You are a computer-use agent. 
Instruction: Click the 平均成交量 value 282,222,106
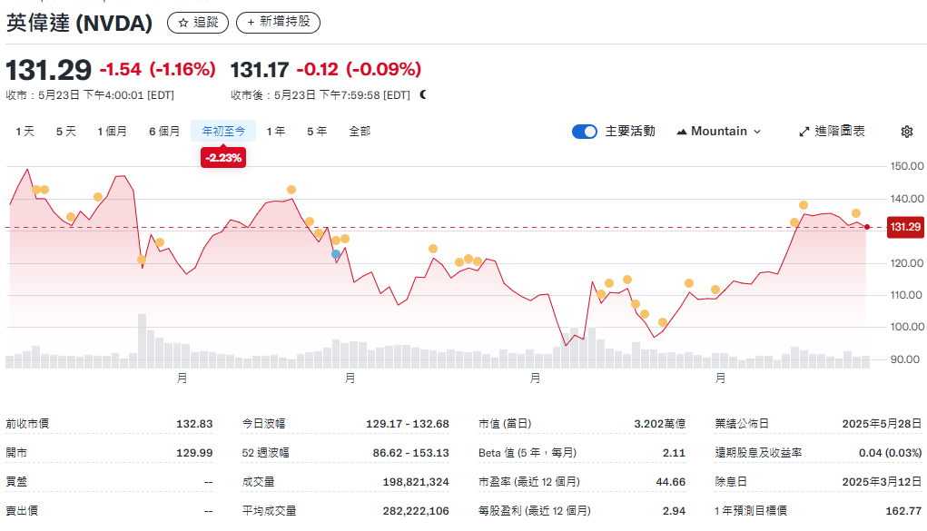point(416,511)
